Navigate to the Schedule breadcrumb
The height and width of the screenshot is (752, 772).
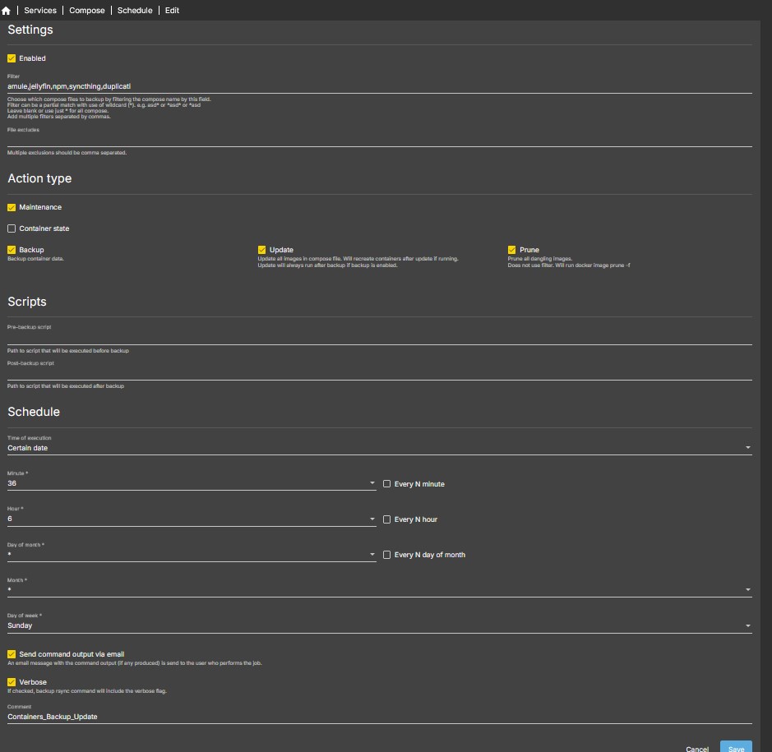(x=135, y=11)
